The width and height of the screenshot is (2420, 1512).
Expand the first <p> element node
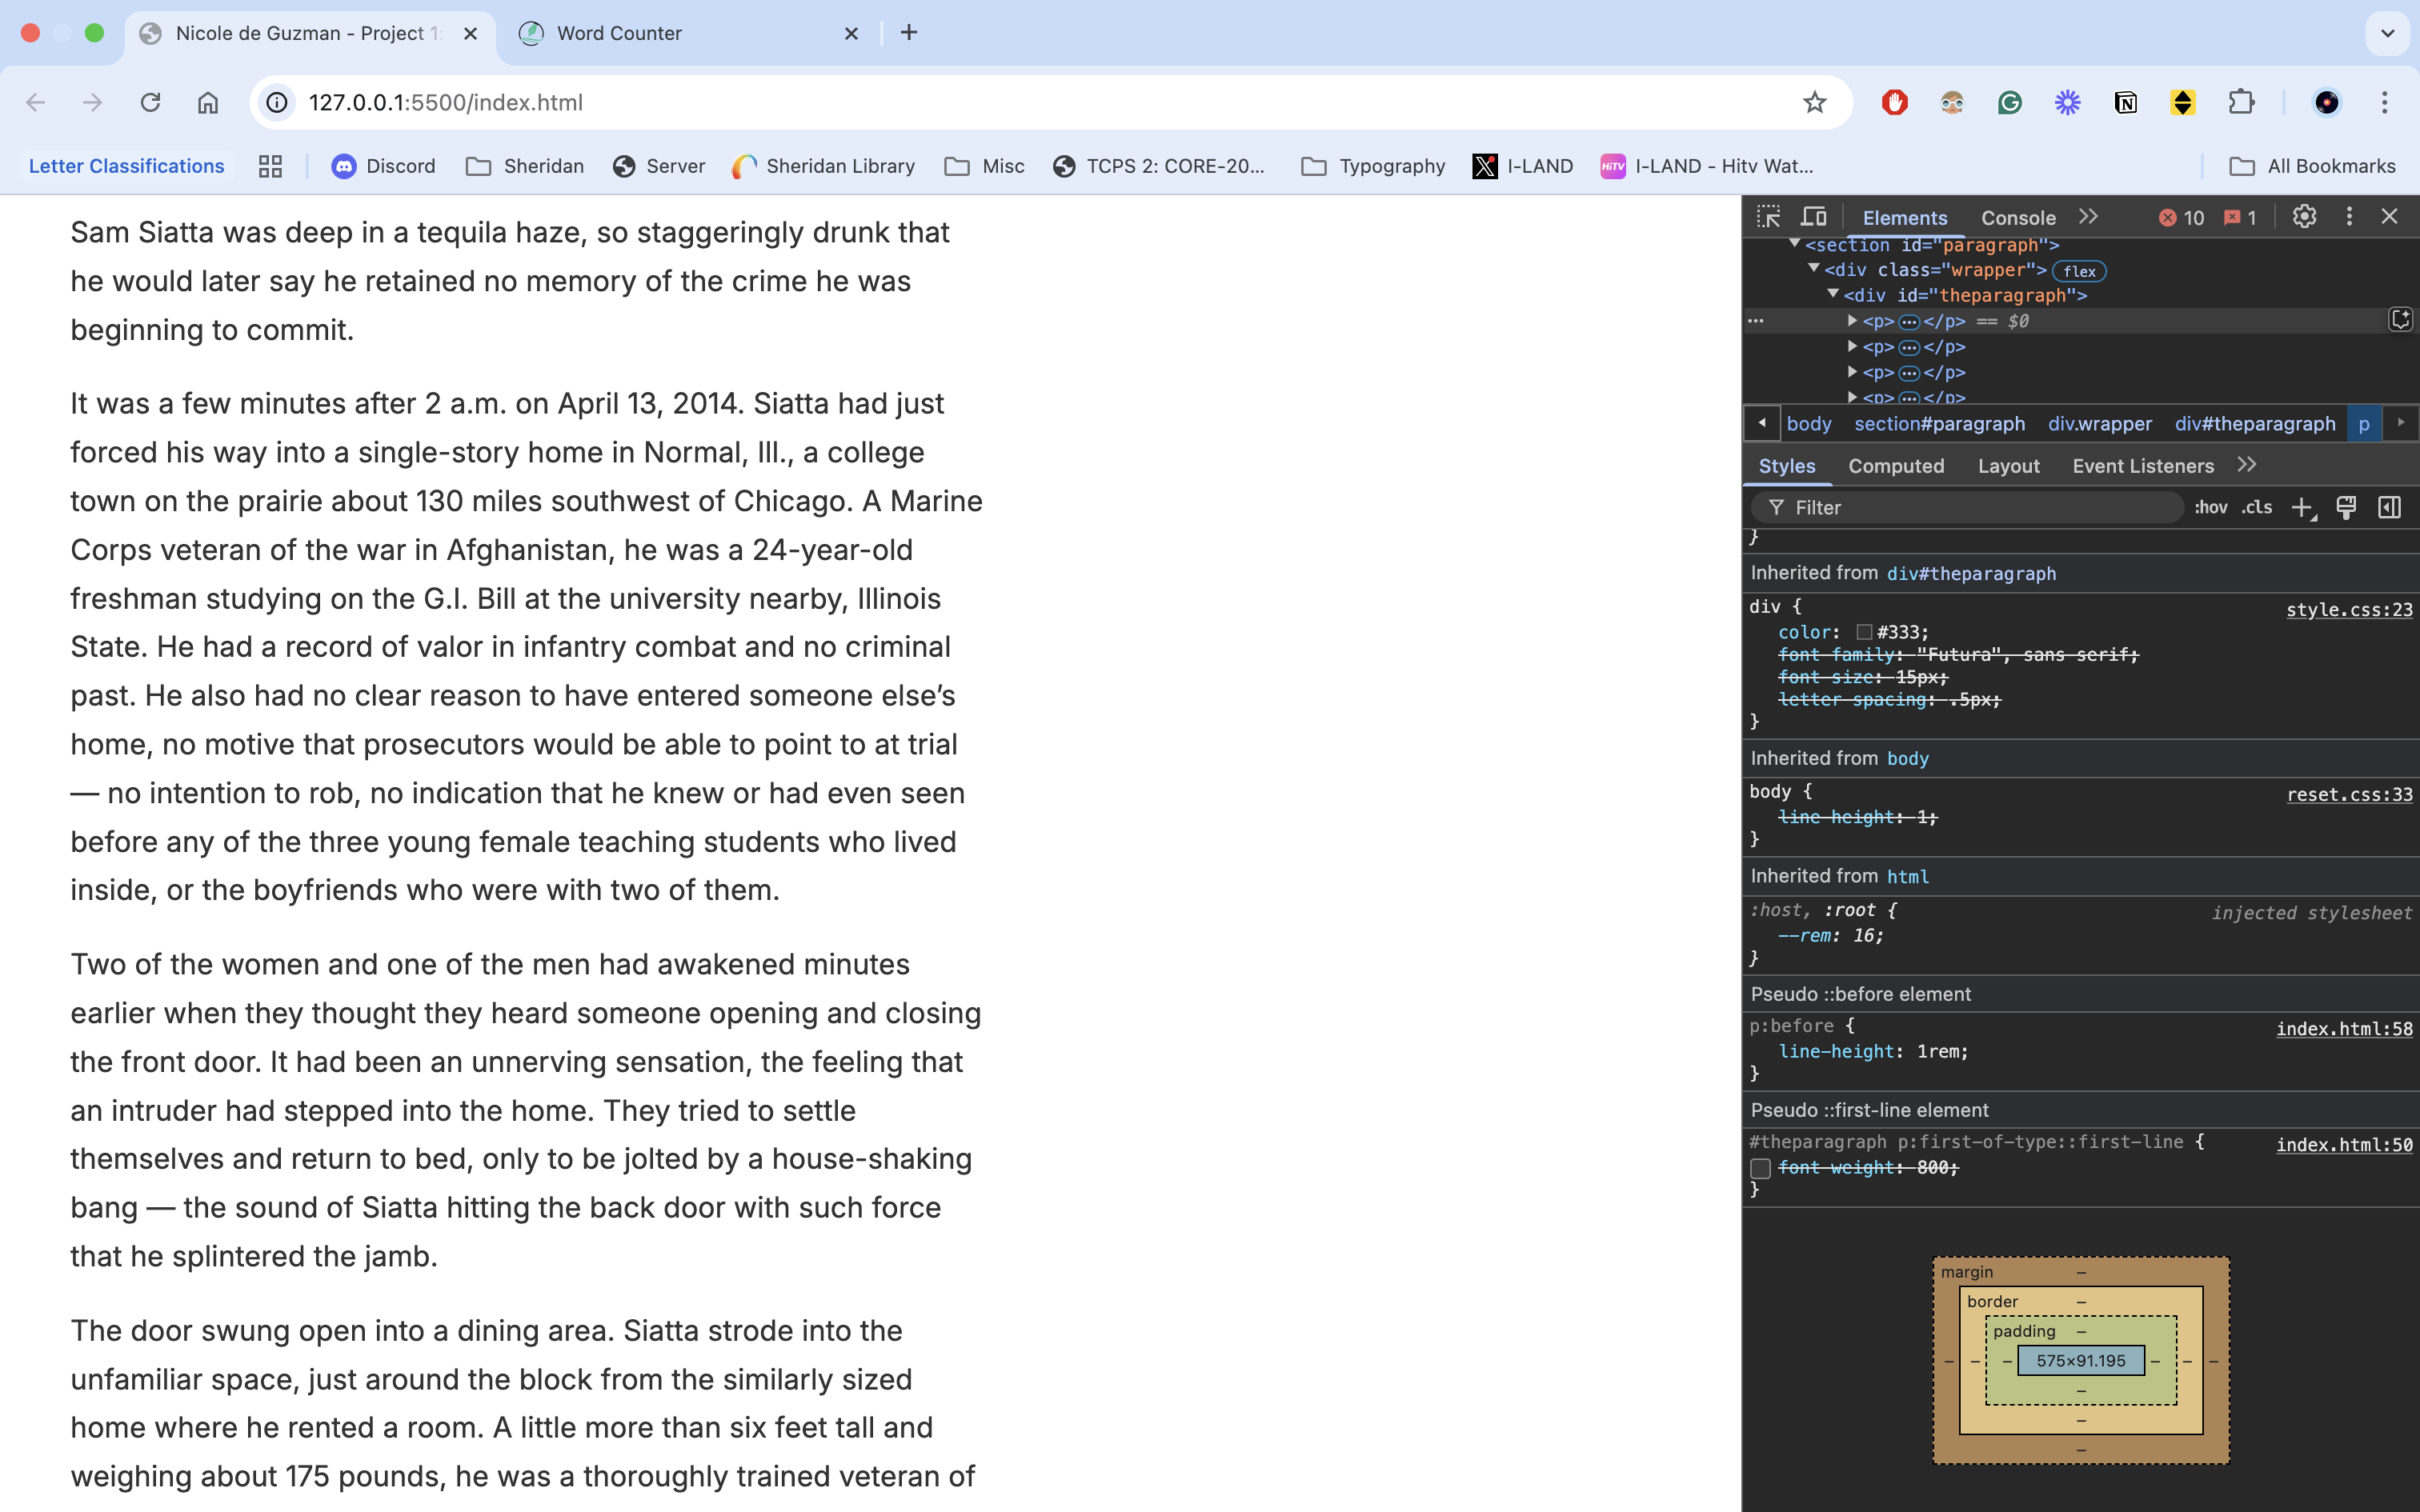(1852, 321)
